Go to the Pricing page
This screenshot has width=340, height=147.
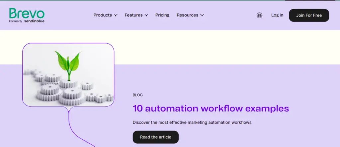click(162, 15)
